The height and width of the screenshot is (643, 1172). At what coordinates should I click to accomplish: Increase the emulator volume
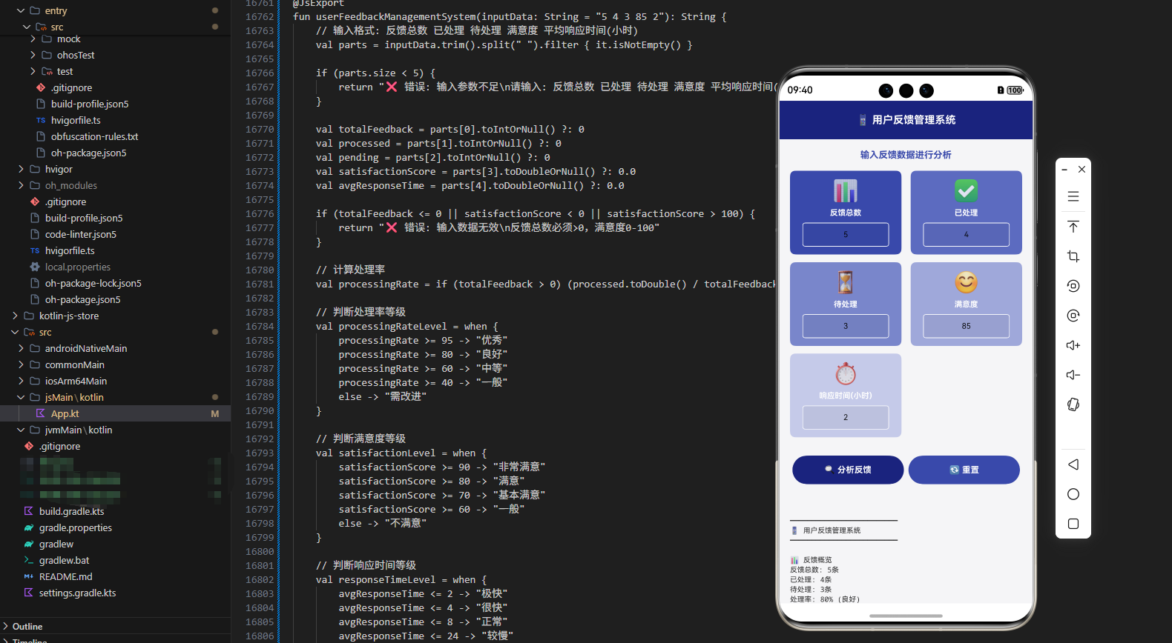1073,345
